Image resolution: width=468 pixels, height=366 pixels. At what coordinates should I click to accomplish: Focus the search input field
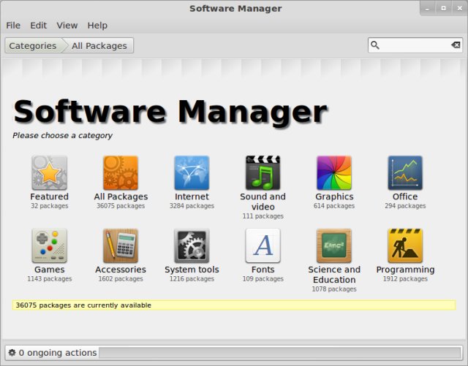415,45
